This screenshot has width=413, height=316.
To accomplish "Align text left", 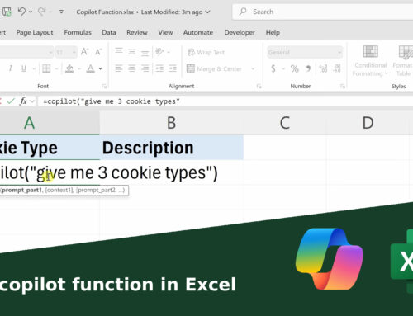I will 119,68.
